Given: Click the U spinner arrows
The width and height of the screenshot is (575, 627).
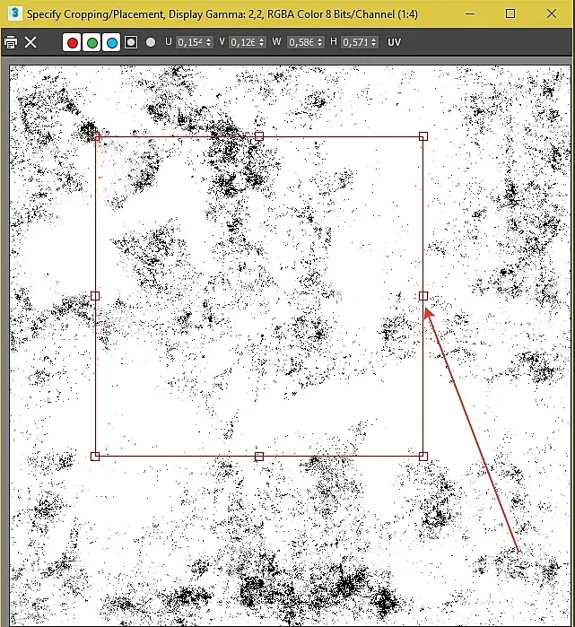Looking at the screenshot, I should coord(209,42).
